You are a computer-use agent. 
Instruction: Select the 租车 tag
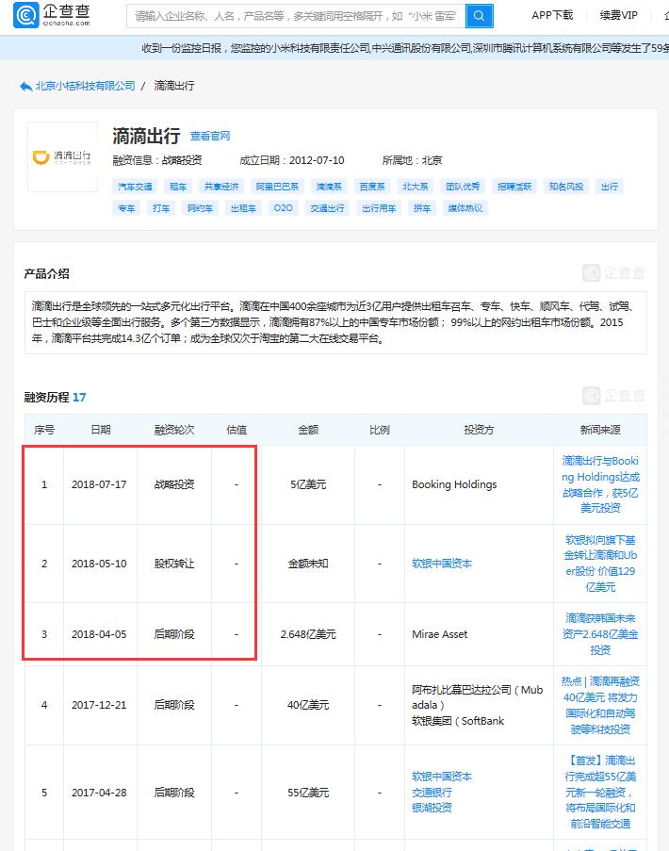[178, 187]
